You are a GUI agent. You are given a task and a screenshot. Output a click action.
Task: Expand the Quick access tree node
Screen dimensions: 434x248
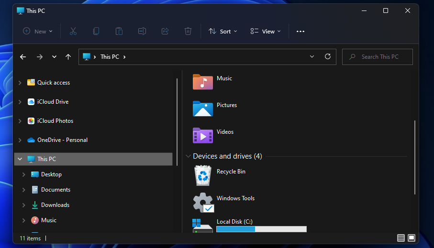click(x=20, y=83)
